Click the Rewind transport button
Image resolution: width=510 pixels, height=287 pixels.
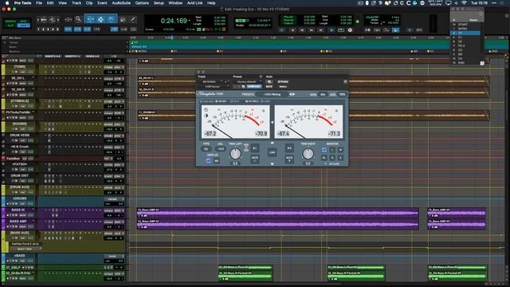coord(302,30)
